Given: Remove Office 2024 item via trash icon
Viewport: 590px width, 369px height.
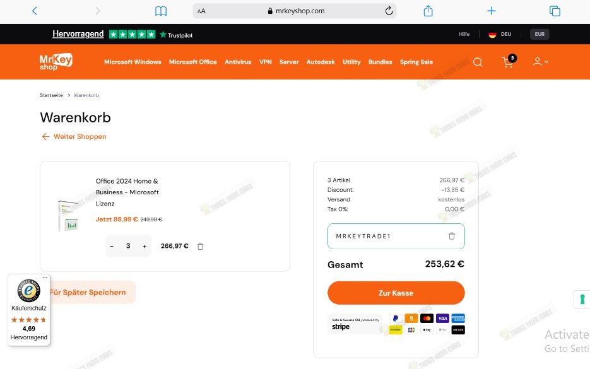Looking at the screenshot, I should pyautogui.click(x=201, y=247).
